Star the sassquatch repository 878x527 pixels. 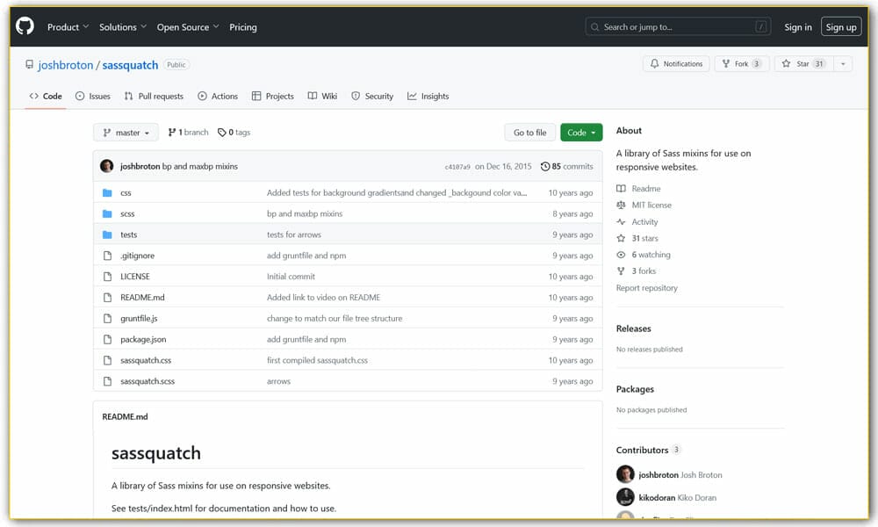[802, 64]
